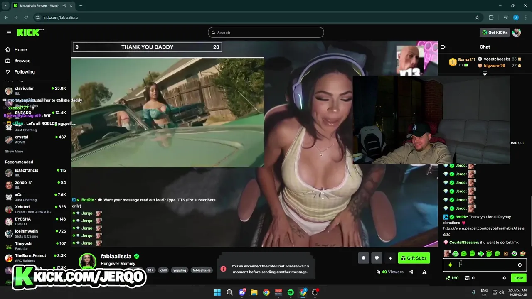Open xQc recommended channel
The height and width of the screenshot is (299, 532).
tap(35, 197)
